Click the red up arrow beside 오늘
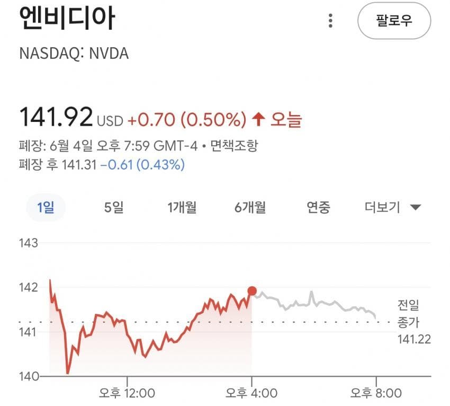 (258, 119)
